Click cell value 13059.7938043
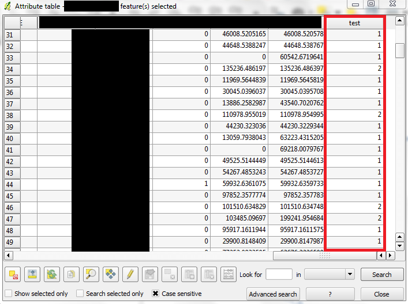This screenshot has width=408, height=304. (x=244, y=138)
